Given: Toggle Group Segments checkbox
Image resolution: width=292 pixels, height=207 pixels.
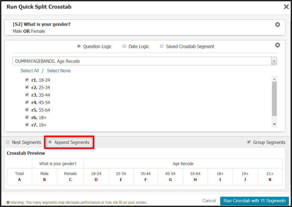Looking at the screenshot, I should (249, 142).
